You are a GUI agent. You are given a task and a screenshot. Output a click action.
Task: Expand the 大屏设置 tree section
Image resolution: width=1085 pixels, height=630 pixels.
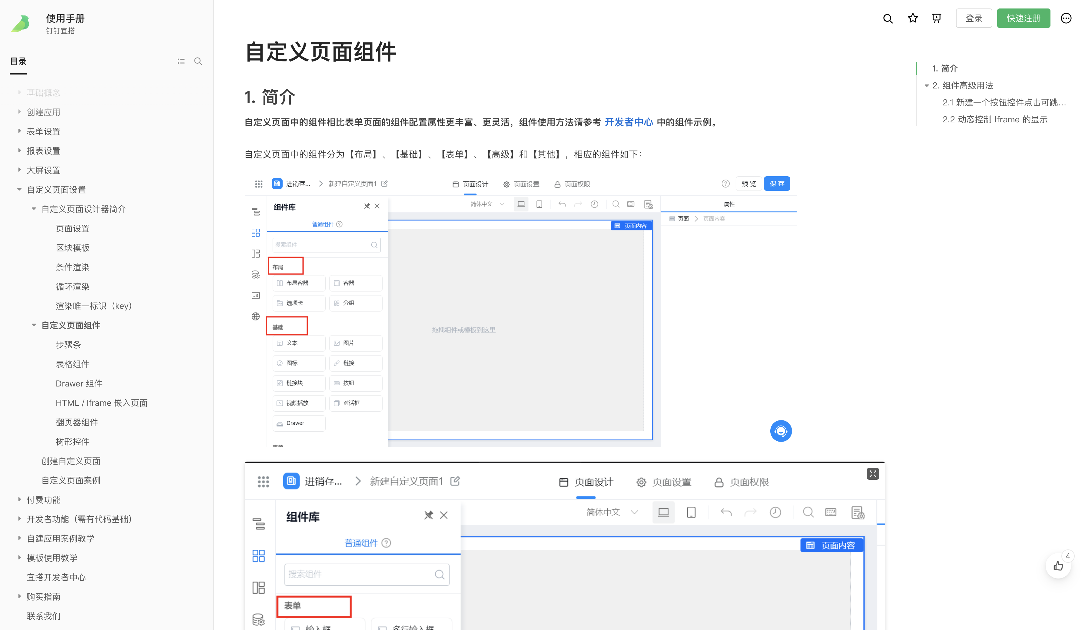click(x=19, y=170)
